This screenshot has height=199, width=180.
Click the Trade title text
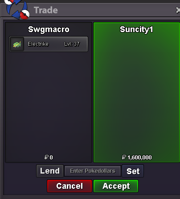(x=46, y=10)
